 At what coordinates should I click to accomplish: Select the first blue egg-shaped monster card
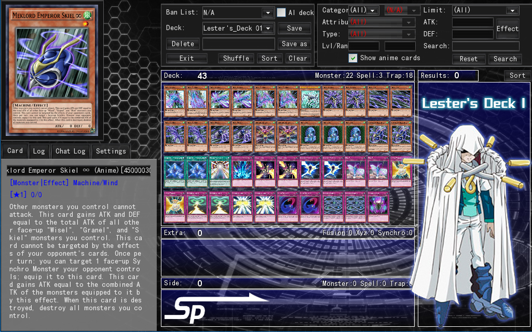pyautogui.click(x=310, y=136)
